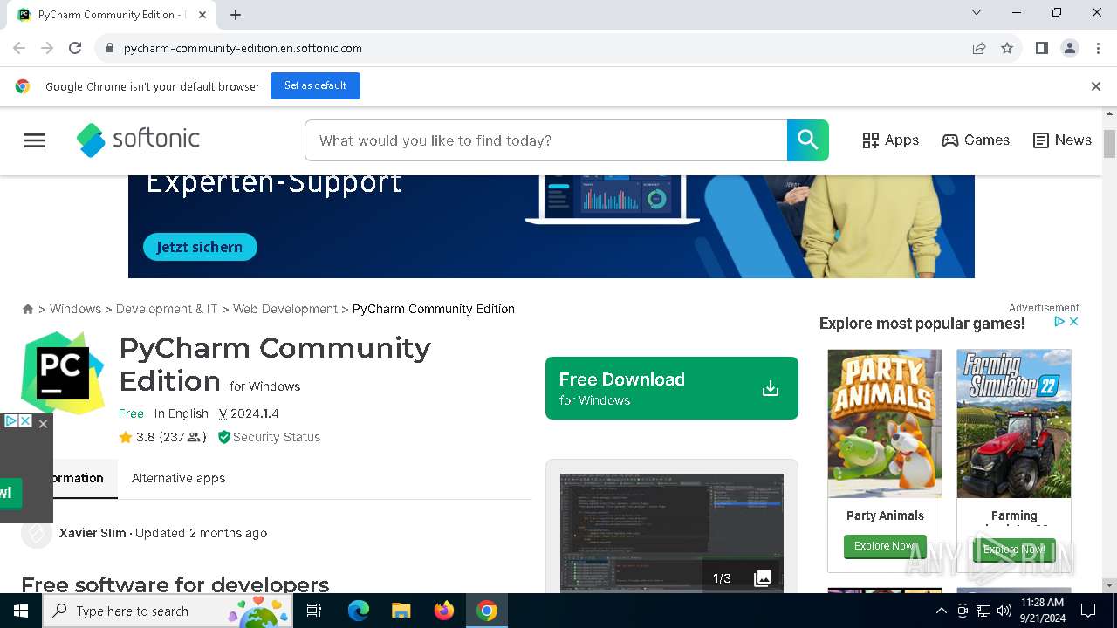Viewport: 1117px width, 628px height.
Task: Go to home via breadcrumb house icon
Action: pos(28,309)
